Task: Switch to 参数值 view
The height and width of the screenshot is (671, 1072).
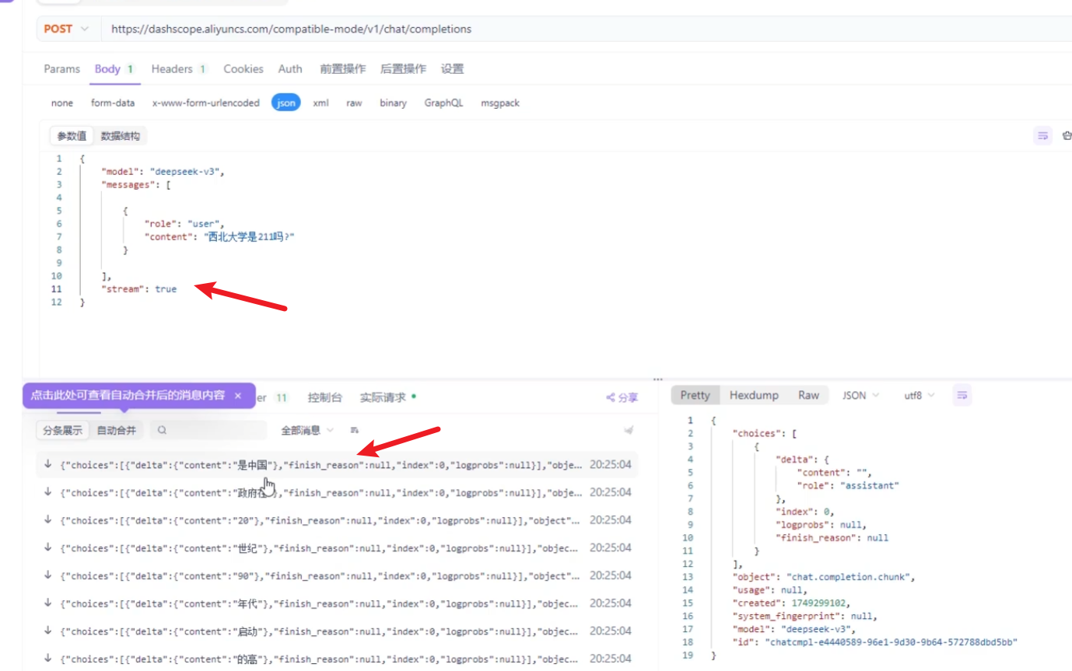Action: coord(72,136)
